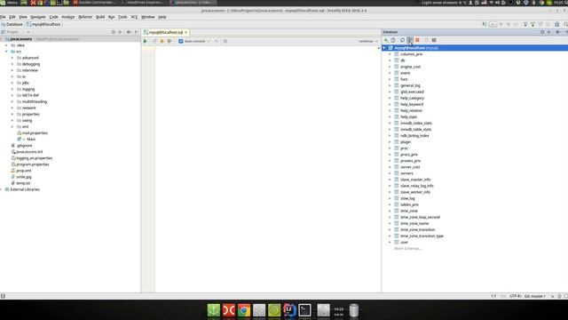Click the console settings icon after Rollback
Viewport: 568px width, 320px height.
(x=225, y=42)
